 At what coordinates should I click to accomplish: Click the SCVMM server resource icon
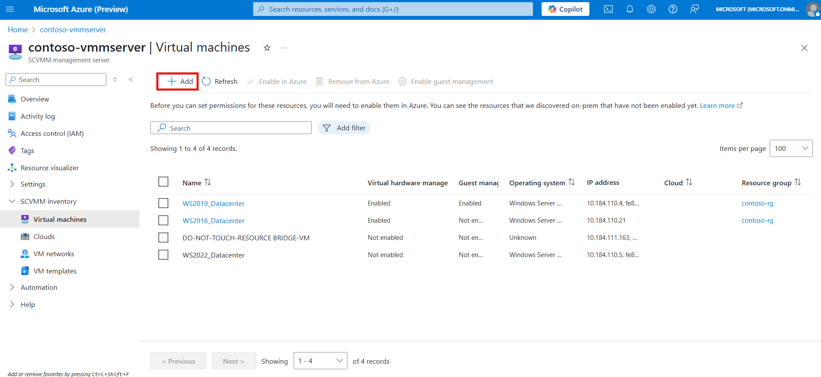pos(15,52)
